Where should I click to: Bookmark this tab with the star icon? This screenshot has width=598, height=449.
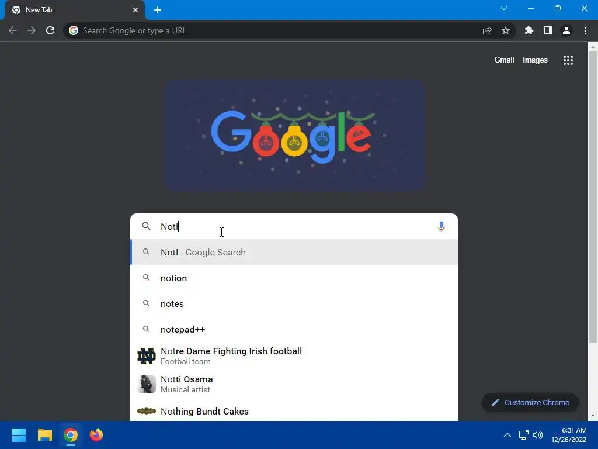pyautogui.click(x=506, y=30)
